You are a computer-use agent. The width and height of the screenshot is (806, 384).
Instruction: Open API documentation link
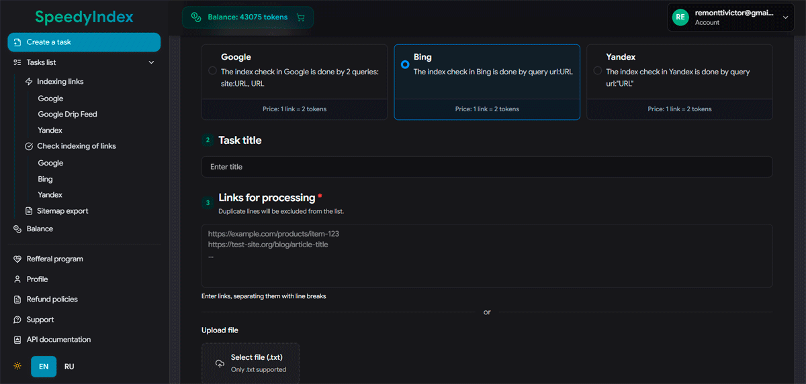click(58, 340)
